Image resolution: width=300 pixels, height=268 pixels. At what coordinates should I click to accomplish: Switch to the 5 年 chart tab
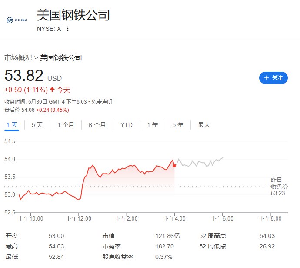click(x=178, y=125)
